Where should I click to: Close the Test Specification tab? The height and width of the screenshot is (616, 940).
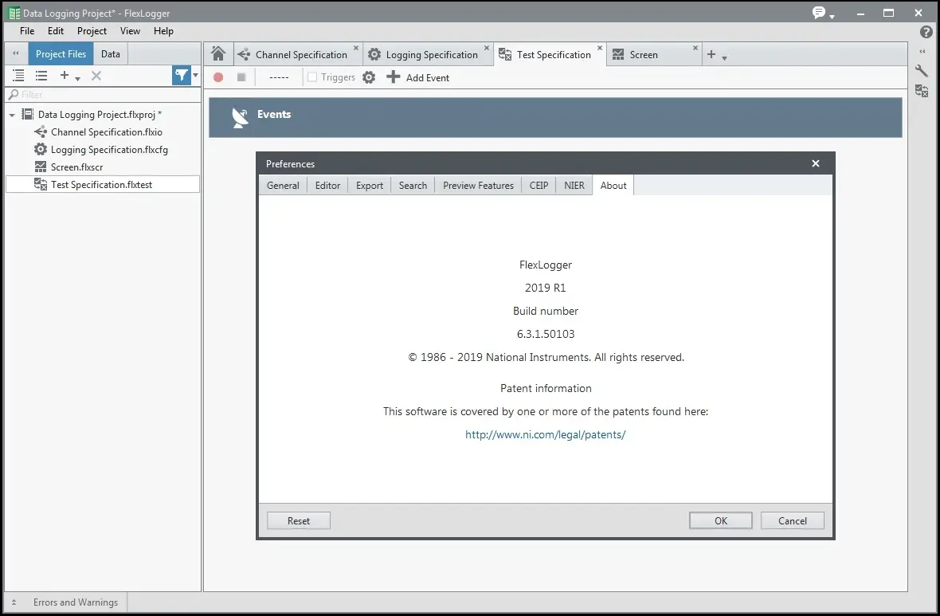pos(600,48)
